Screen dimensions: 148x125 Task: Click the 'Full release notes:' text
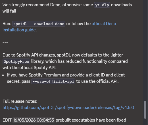(20, 101)
